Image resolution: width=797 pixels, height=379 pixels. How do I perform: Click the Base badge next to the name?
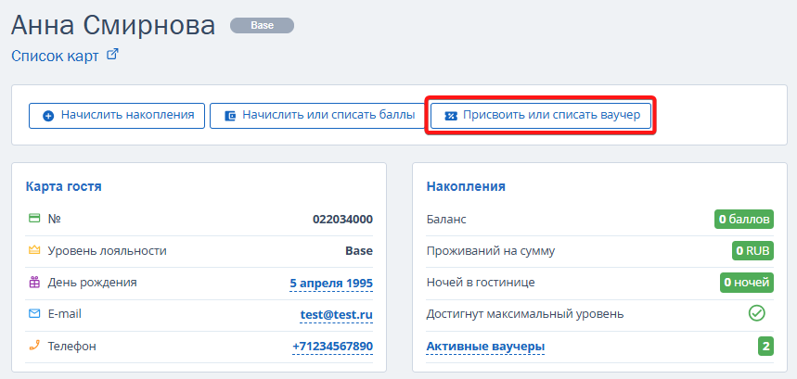click(x=262, y=25)
